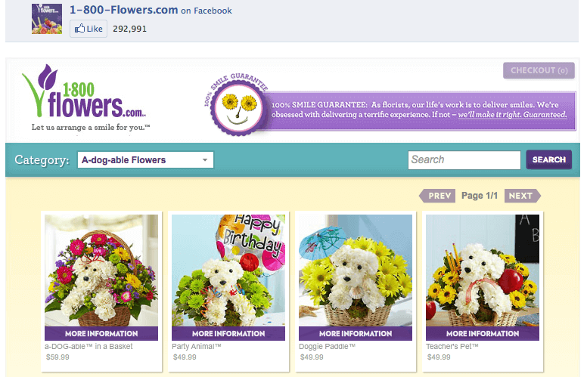
Task: Click More Information under Doggie Paddle
Action: tap(356, 334)
